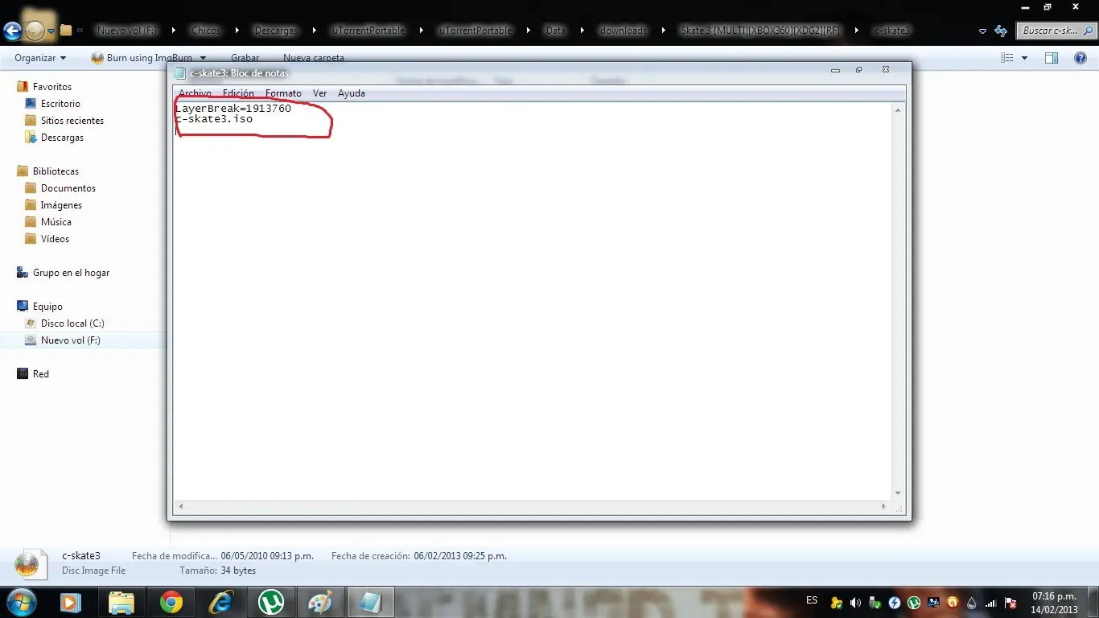Click the Nueva carpeta button
This screenshot has width=1099, height=618.
[x=314, y=58]
